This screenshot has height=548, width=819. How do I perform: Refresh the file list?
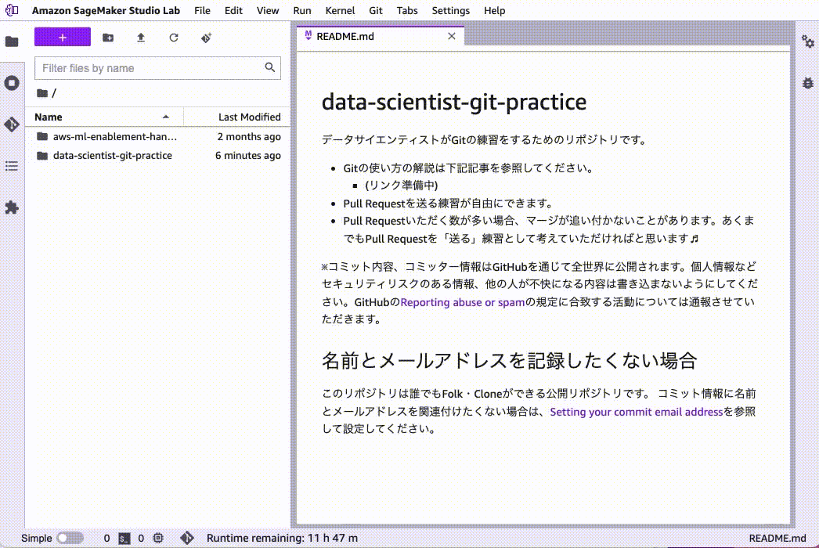(174, 38)
